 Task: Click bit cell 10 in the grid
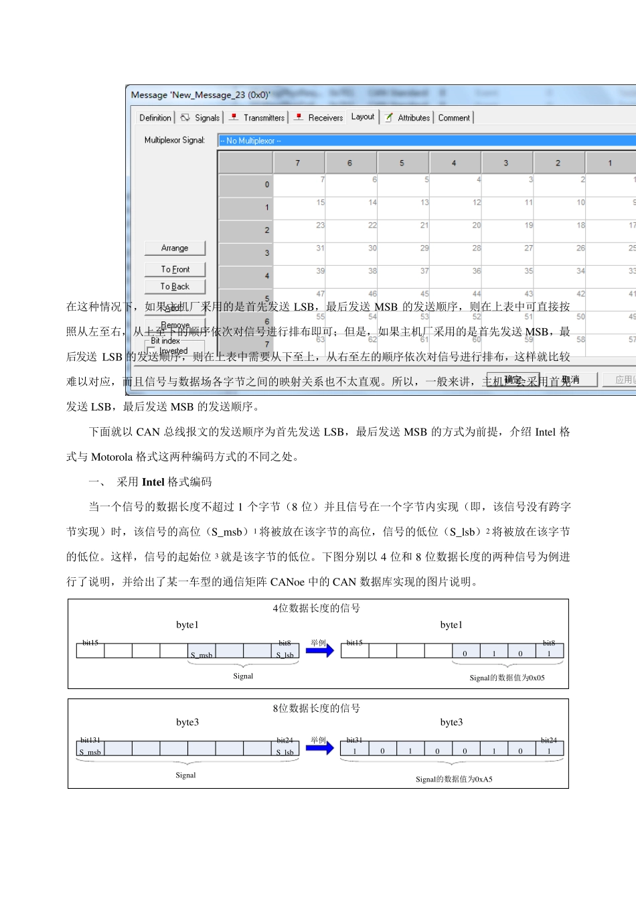click(560, 208)
